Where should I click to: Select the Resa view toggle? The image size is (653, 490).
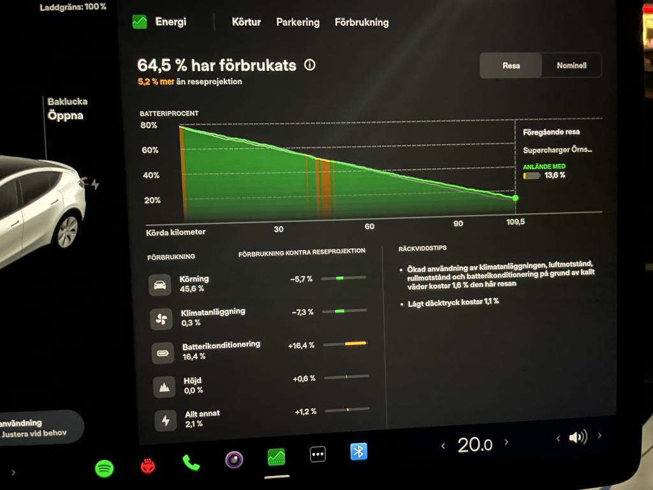point(511,65)
